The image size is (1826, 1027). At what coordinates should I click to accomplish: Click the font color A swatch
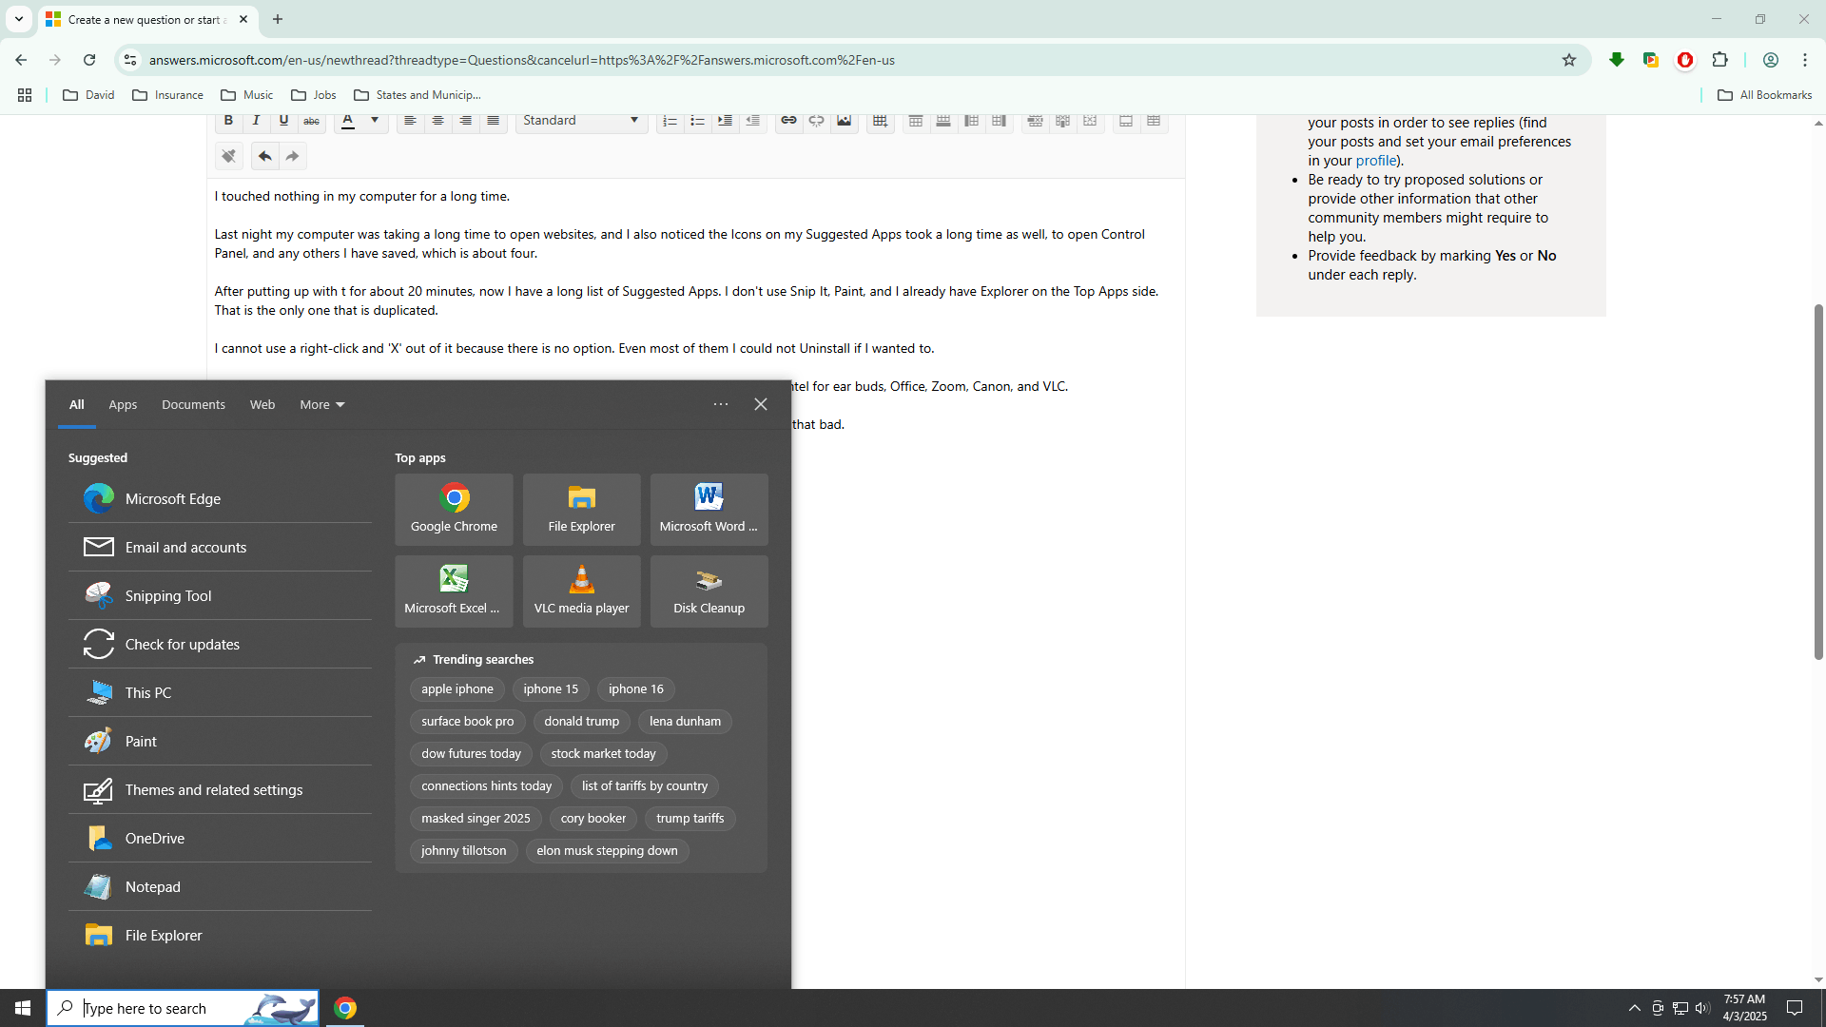[x=348, y=121]
